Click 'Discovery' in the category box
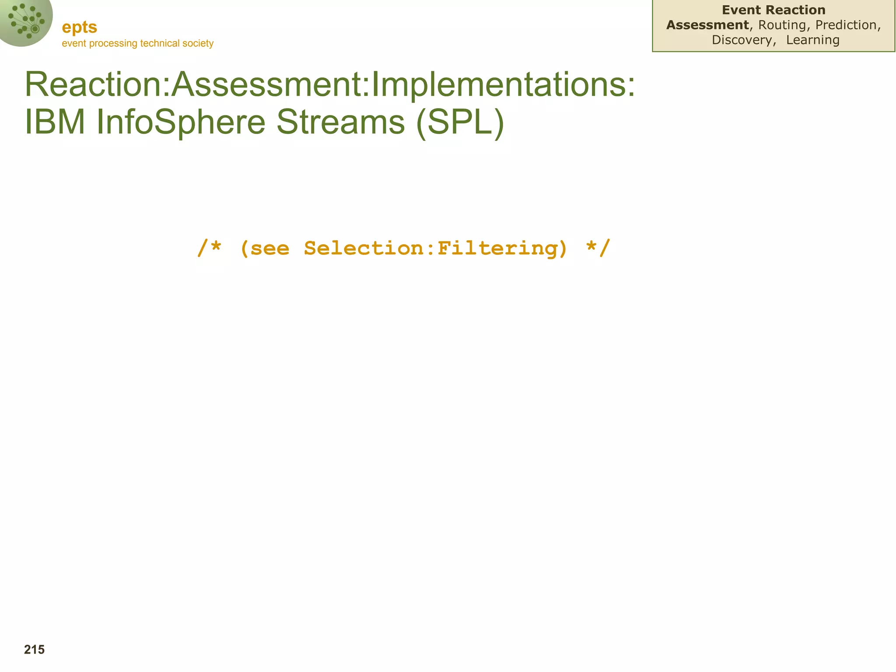The width and height of the screenshot is (896, 672). (742, 40)
